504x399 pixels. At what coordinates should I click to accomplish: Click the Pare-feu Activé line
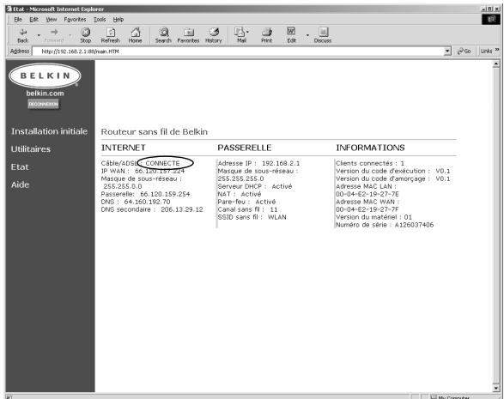point(246,202)
